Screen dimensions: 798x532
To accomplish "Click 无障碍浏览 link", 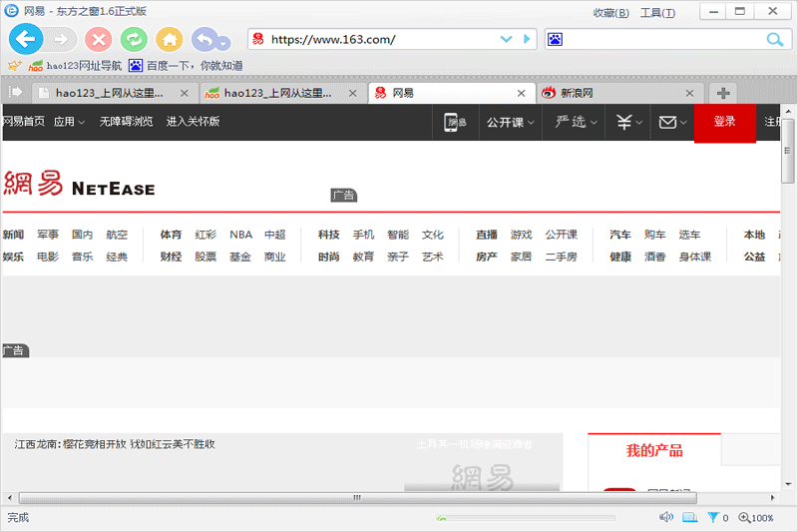I will tap(126, 122).
